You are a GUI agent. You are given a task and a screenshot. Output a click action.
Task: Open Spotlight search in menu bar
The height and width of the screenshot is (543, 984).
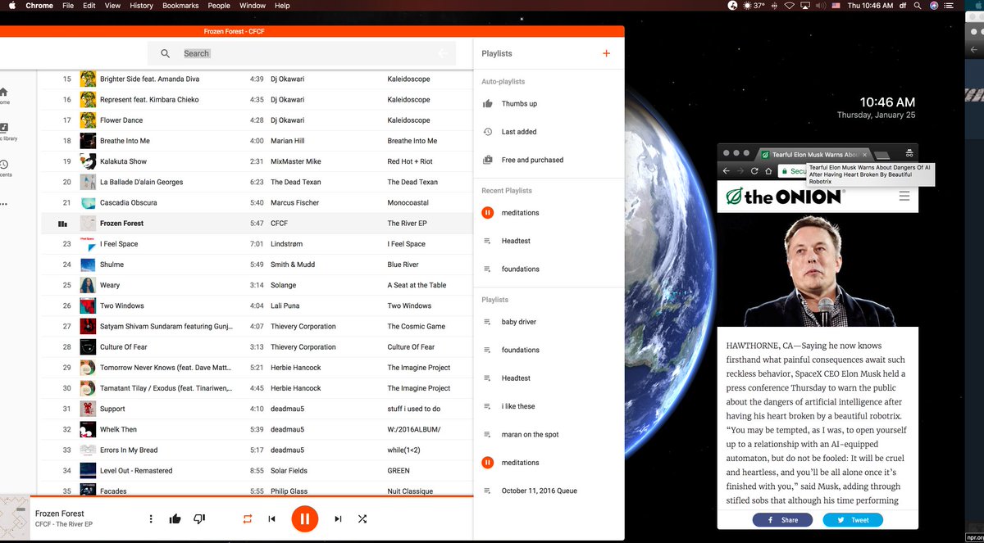(x=916, y=6)
